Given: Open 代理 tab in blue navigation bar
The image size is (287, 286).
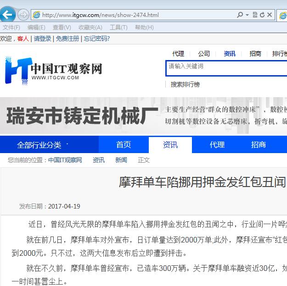Looking at the screenshot, I should pos(217,144).
